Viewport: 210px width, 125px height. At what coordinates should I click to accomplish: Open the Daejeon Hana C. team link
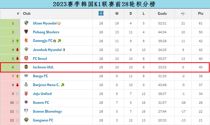tap(46, 85)
